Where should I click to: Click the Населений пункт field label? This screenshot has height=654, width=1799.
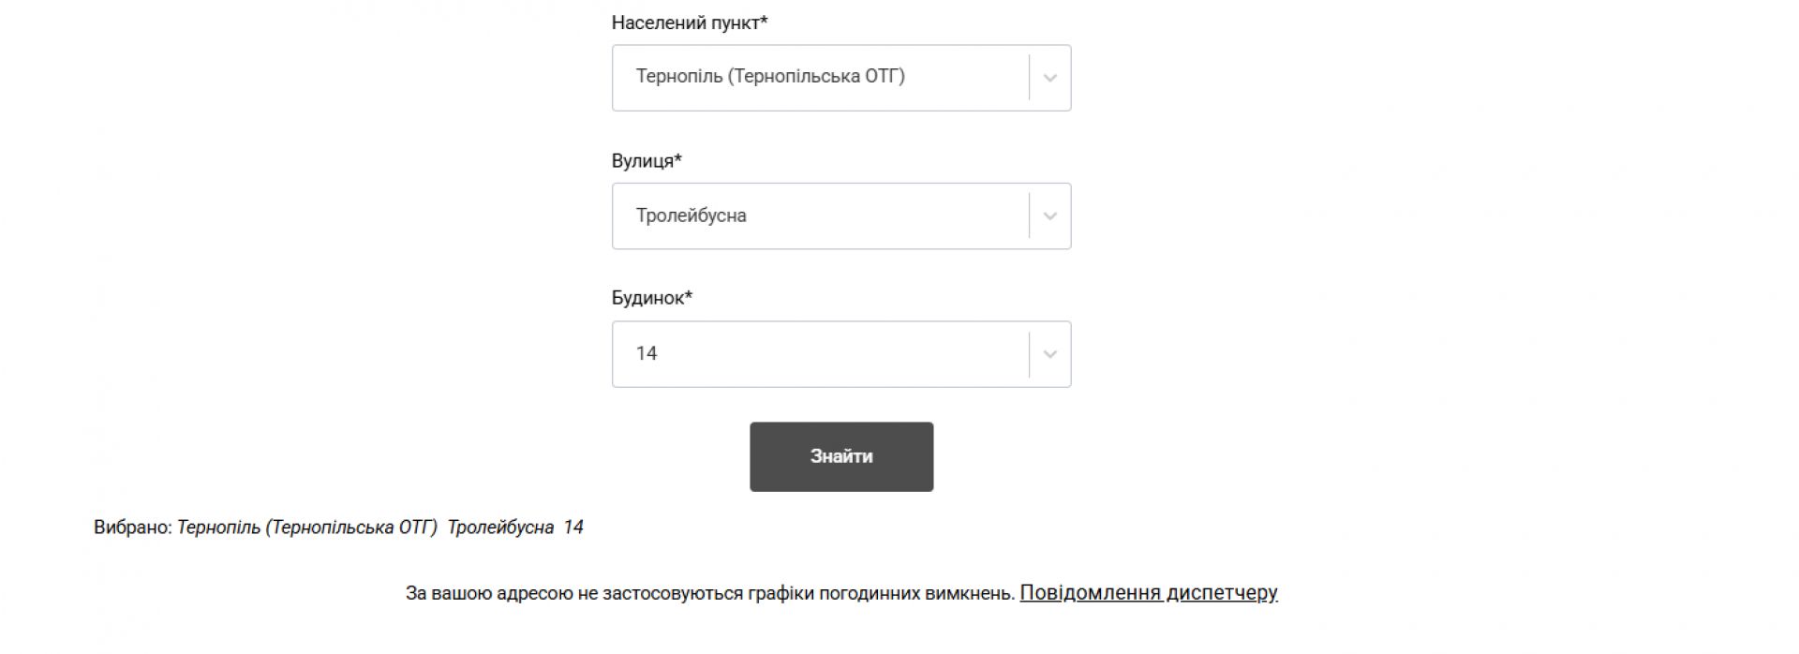click(x=685, y=22)
